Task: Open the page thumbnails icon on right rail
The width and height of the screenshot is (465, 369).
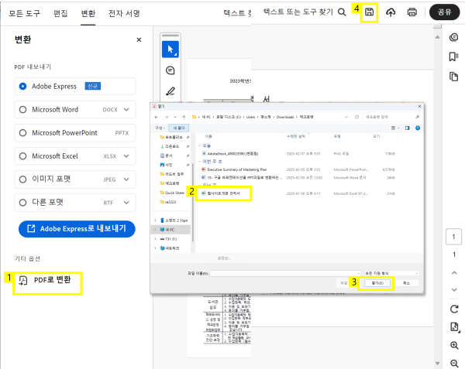Action: 453,77
